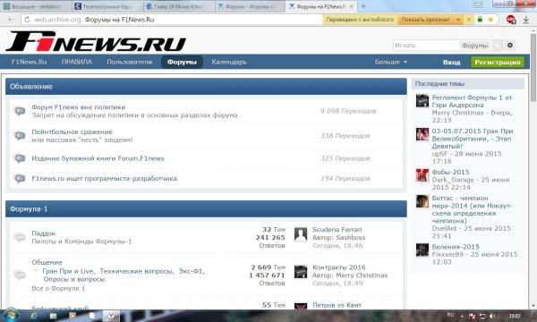The image size is (537, 322).
Task: Open the Форумы search scope selector
Action: point(474,45)
